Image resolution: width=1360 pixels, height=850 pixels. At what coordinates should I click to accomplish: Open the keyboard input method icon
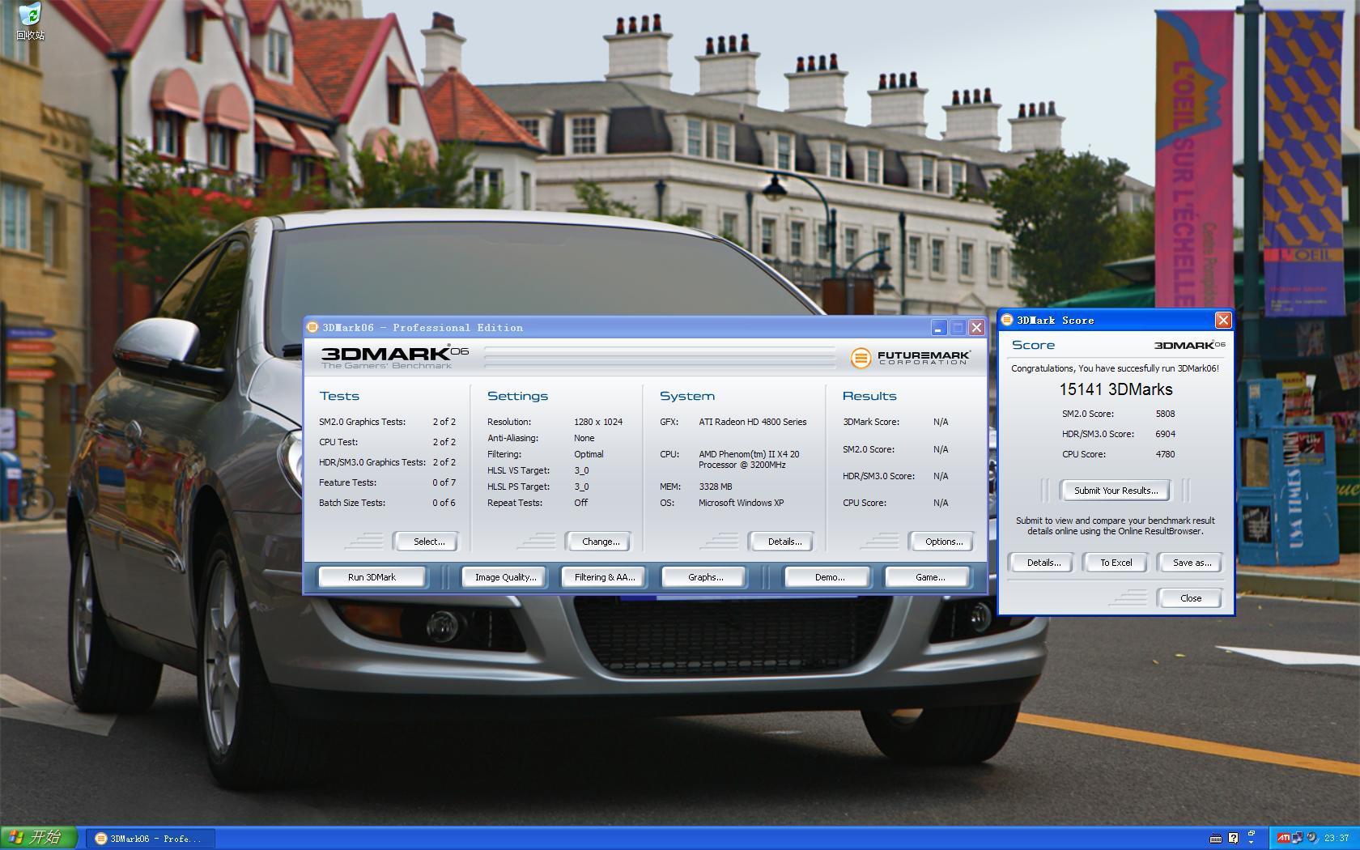point(1215,838)
